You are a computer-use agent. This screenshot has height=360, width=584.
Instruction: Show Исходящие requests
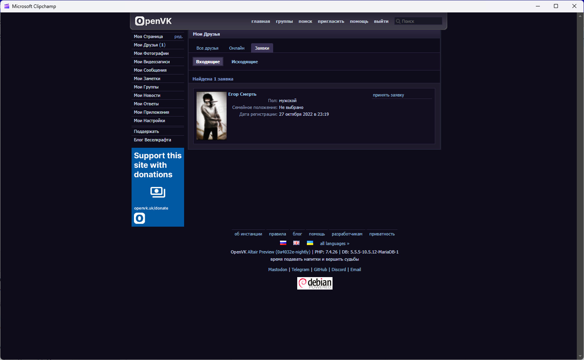tap(245, 62)
